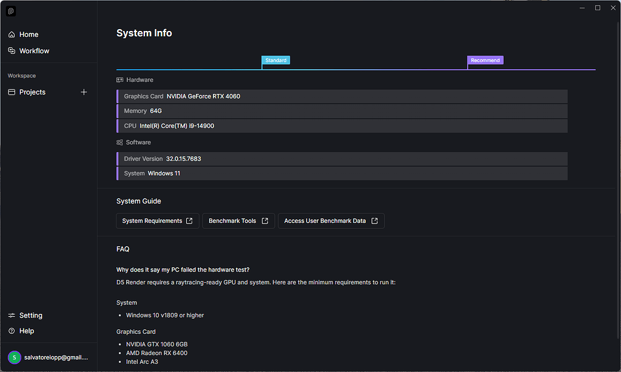Click the FAQ heading
The image size is (621, 372).
click(123, 249)
